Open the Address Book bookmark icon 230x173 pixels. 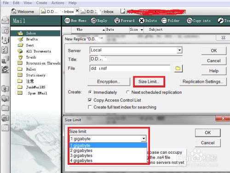click(5, 40)
